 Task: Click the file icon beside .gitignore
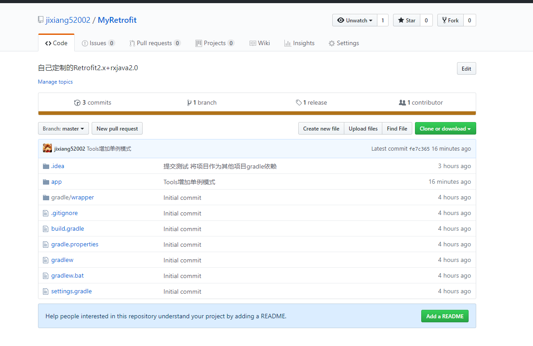46,213
